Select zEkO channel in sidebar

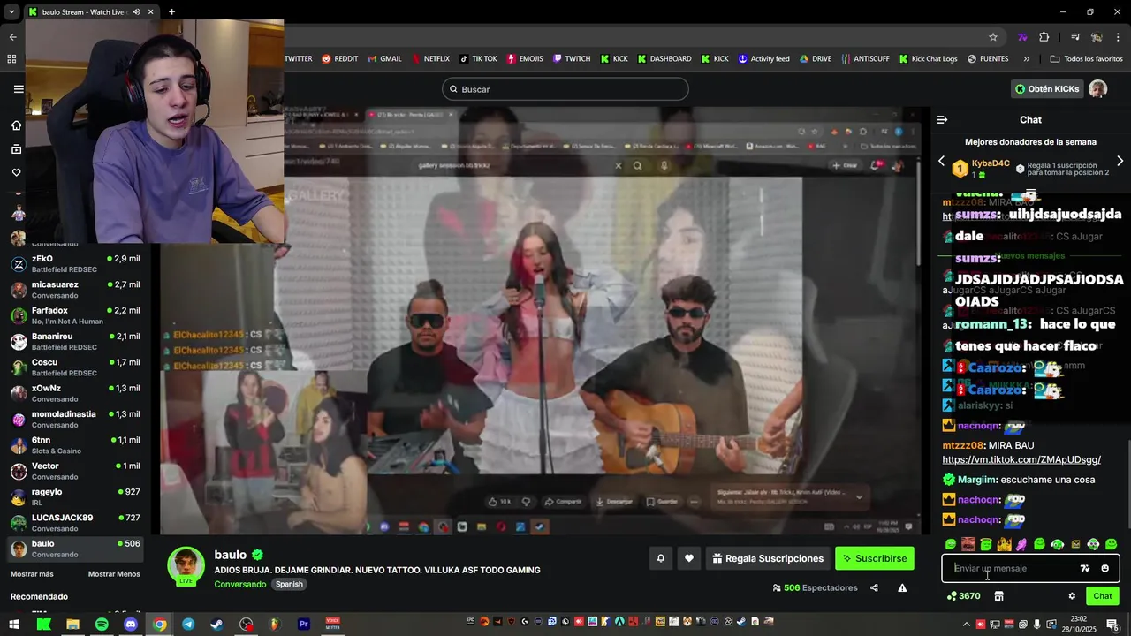[75, 264]
